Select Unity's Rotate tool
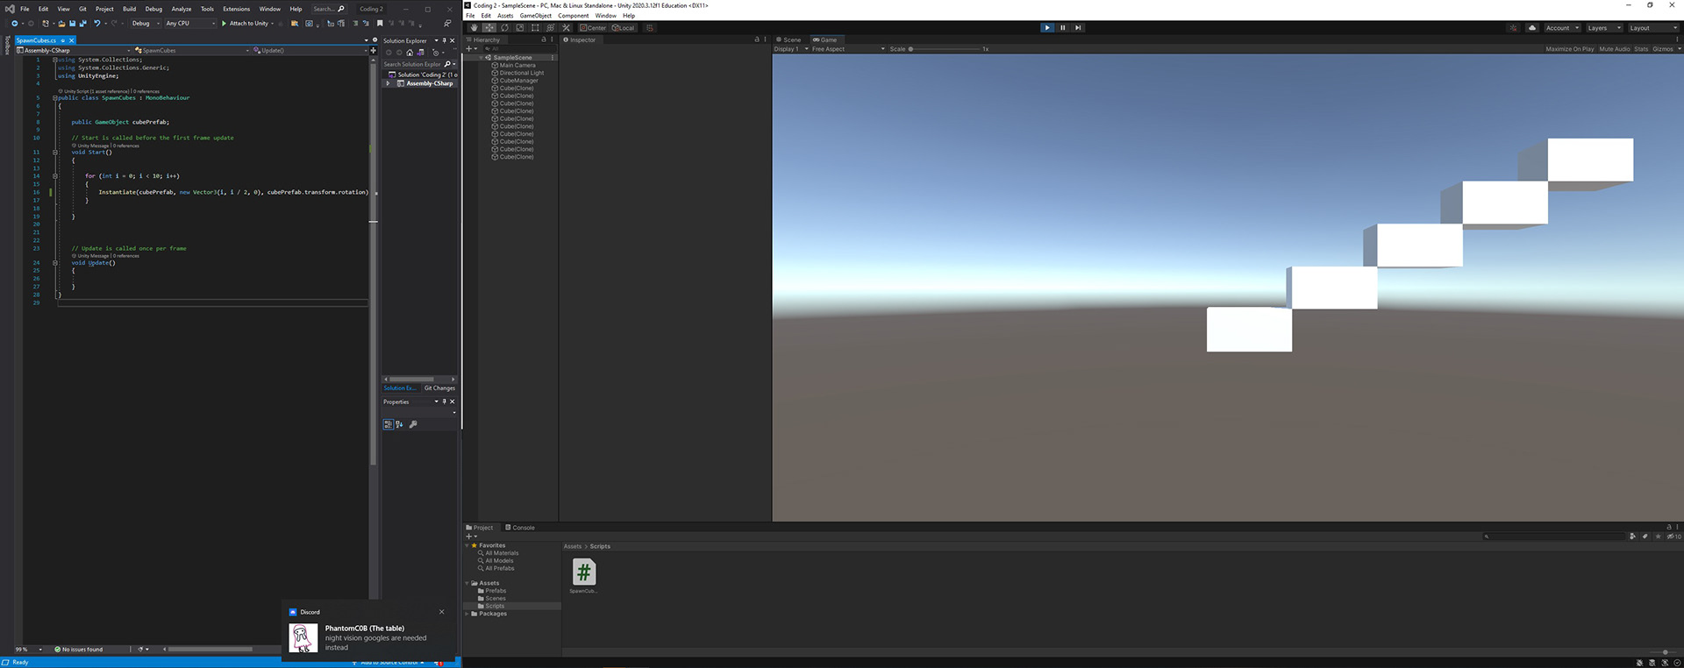Screen dimensions: 1684x668 click(x=504, y=28)
